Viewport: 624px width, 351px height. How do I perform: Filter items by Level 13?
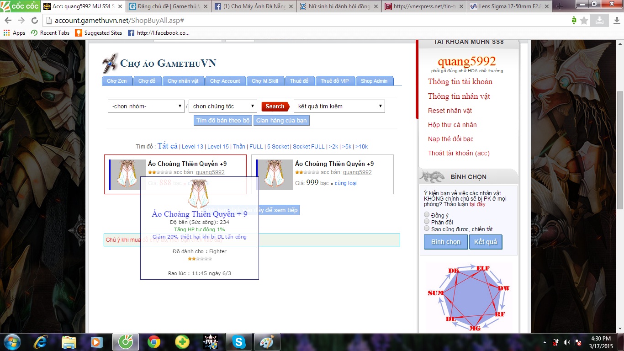(192, 147)
